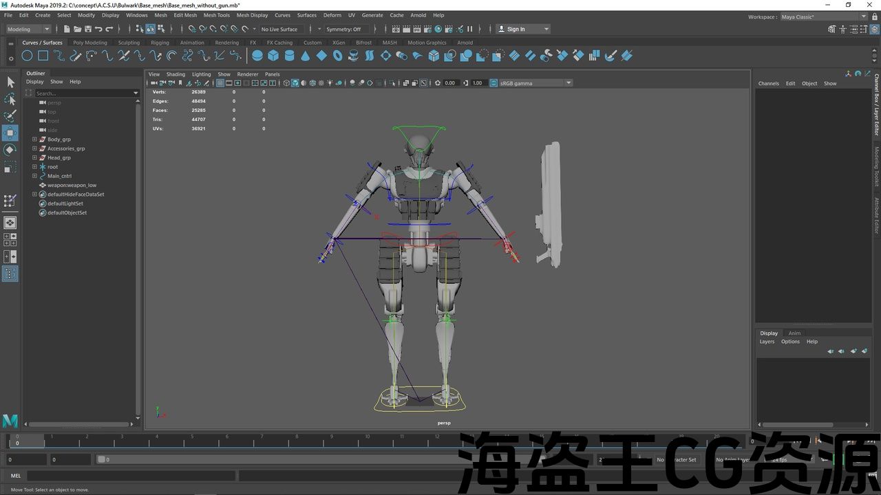The width and height of the screenshot is (881, 495).
Task: Select the Lasso selection tool
Action: pos(10,99)
